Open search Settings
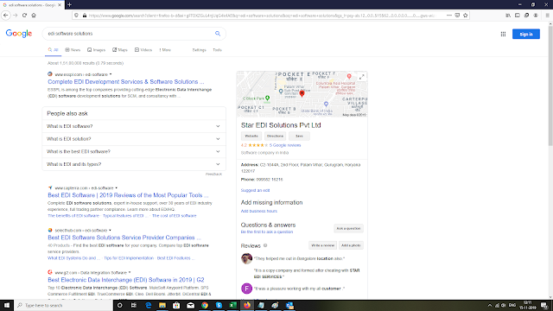The width and height of the screenshot is (553, 311). pyautogui.click(x=200, y=50)
